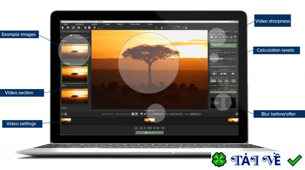This screenshot has width=305, height=170.
Task: Click the first highlighted sharpness mode icon
Action: tap(212, 37)
